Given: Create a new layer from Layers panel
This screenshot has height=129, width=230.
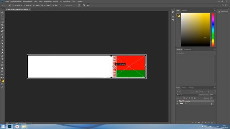Looking at the screenshot, I should (x=209, y=123).
